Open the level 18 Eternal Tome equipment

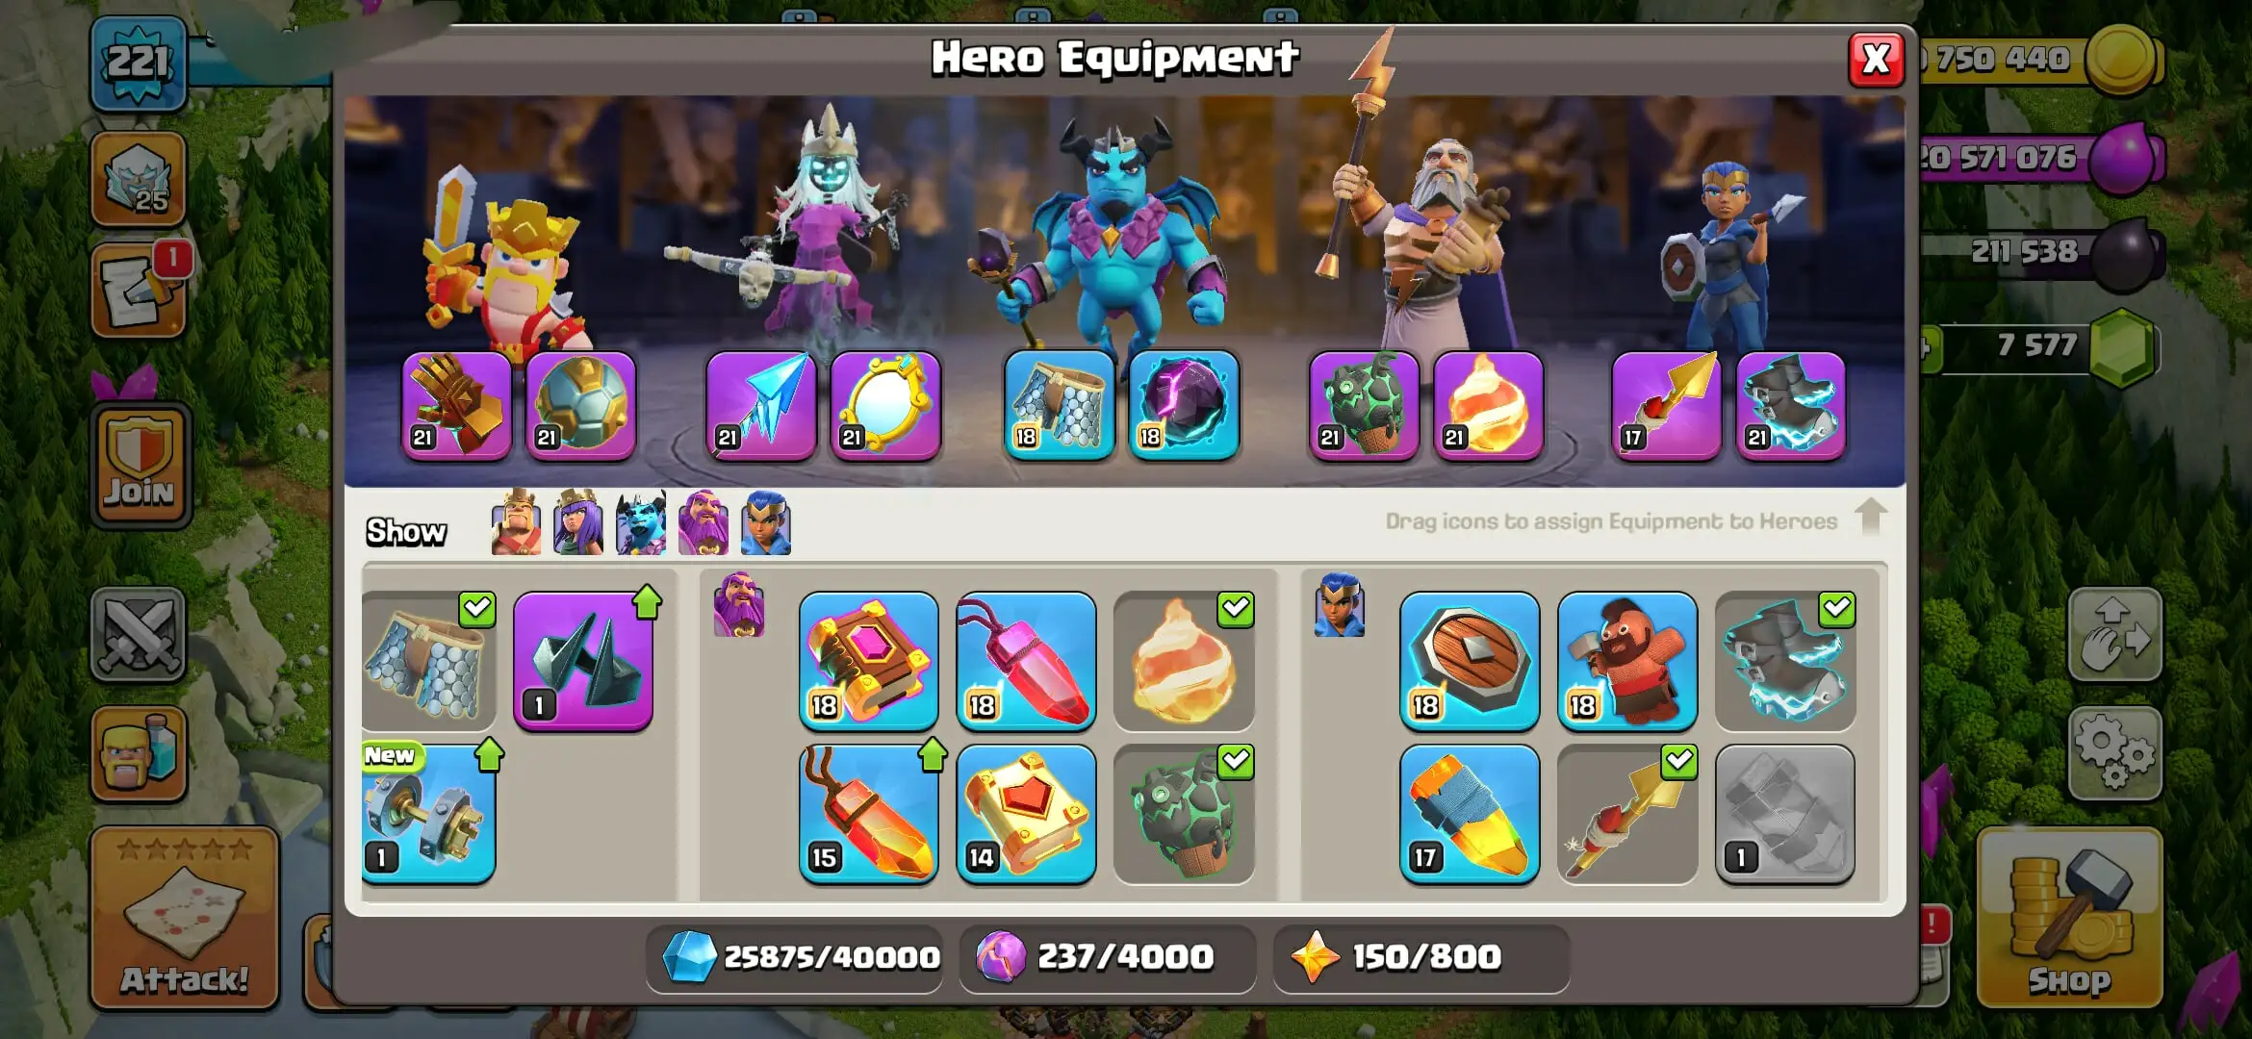868,661
